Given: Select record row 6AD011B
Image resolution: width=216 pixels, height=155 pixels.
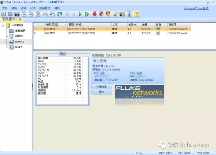Looking at the screenshot, I should tap(112, 29).
